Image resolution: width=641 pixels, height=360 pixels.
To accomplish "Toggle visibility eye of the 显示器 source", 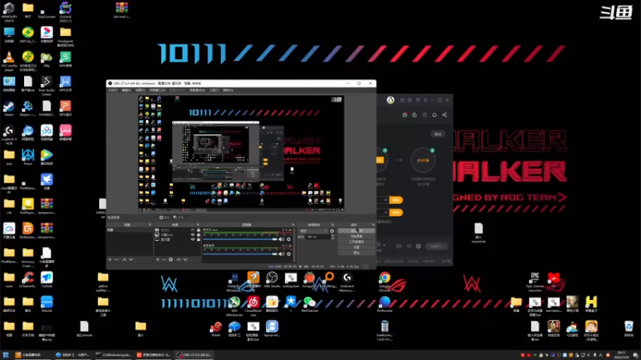I will tap(193, 239).
